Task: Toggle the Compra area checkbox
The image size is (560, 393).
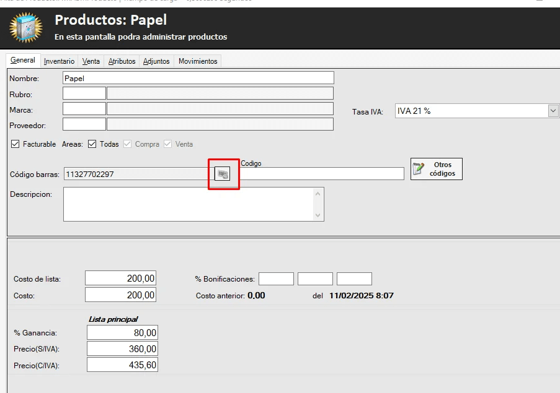Action: tap(128, 144)
